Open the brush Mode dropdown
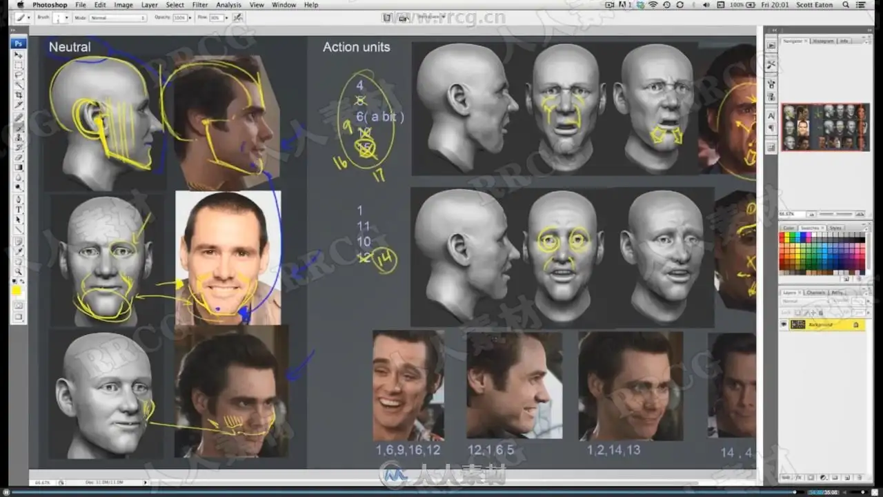The width and height of the screenshot is (883, 497). (119, 17)
